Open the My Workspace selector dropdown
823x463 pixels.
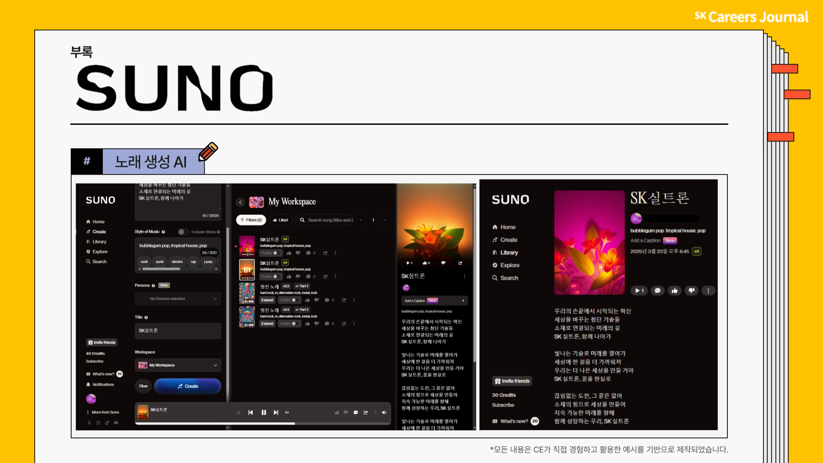click(x=178, y=365)
